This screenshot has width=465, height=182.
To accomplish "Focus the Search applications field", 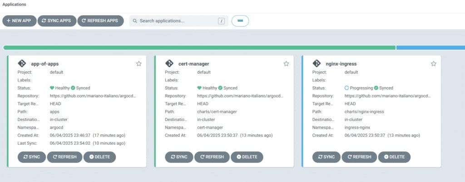I will (x=177, y=21).
